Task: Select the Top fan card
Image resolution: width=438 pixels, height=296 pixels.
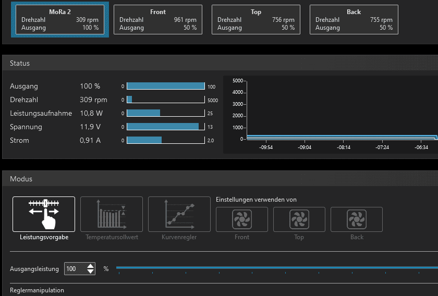Action: point(256,20)
